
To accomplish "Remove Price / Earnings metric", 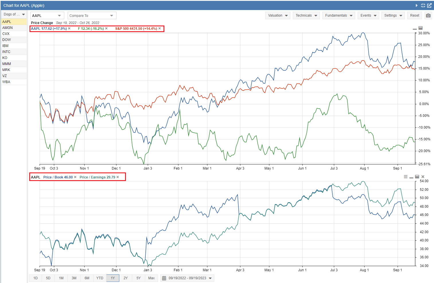I will 118,177.
